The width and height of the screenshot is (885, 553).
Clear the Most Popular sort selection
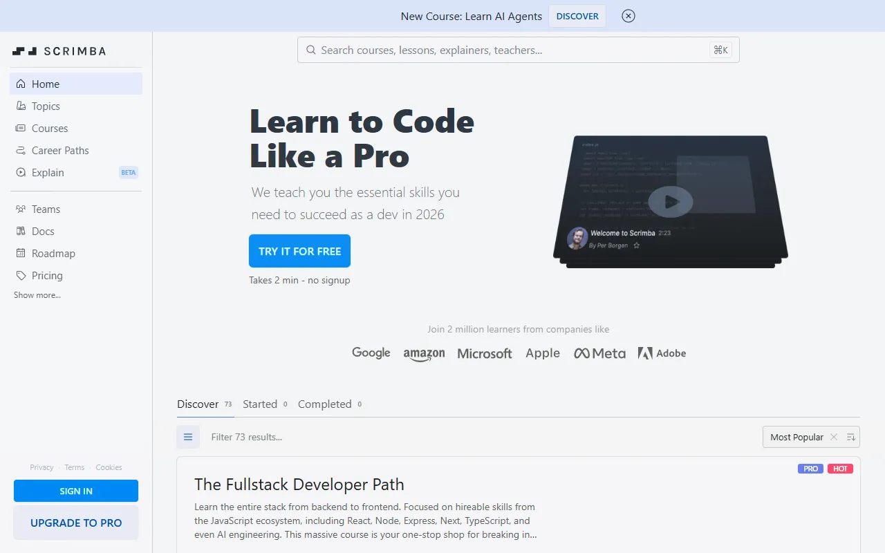(x=834, y=437)
